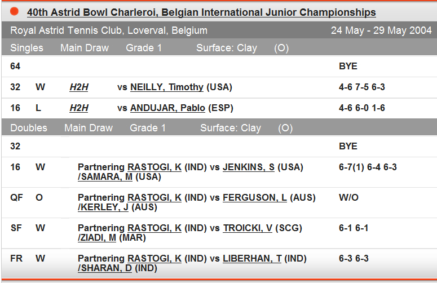Click the Singles Main Draw header bar
Viewport: 437px width, 283px height.
click(218, 48)
